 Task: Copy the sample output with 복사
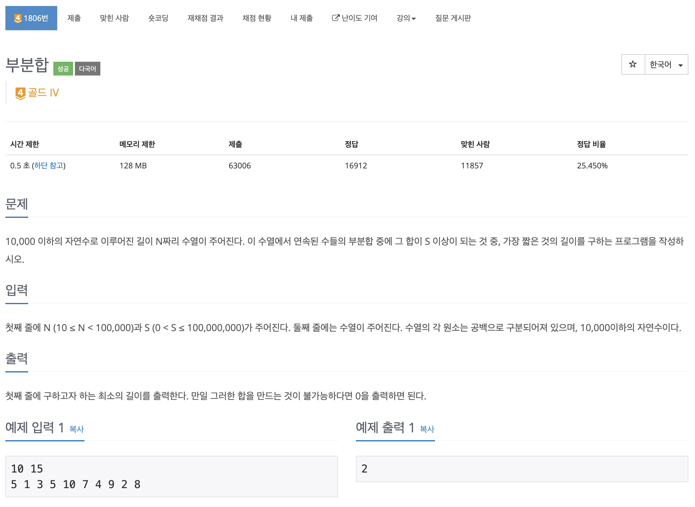click(427, 430)
